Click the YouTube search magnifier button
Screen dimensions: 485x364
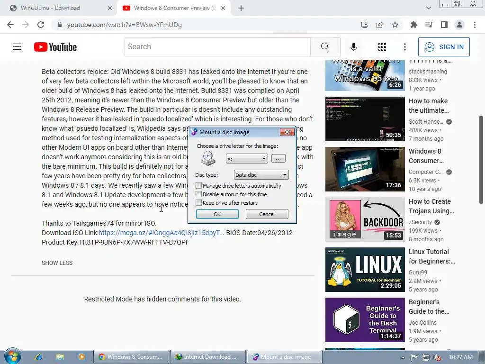pos(325,47)
